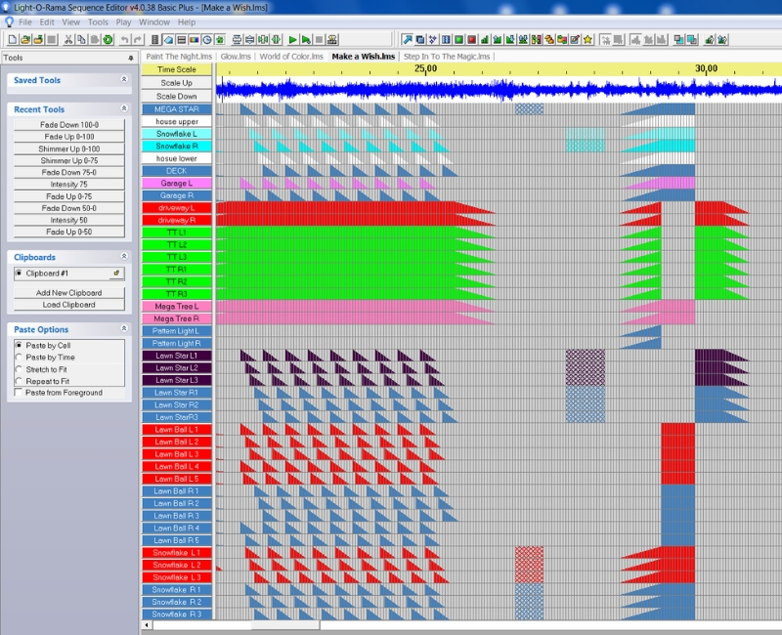782x635 pixels.
Task: Click the open sequence folder icon
Action: pyautogui.click(x=25, y=39)
